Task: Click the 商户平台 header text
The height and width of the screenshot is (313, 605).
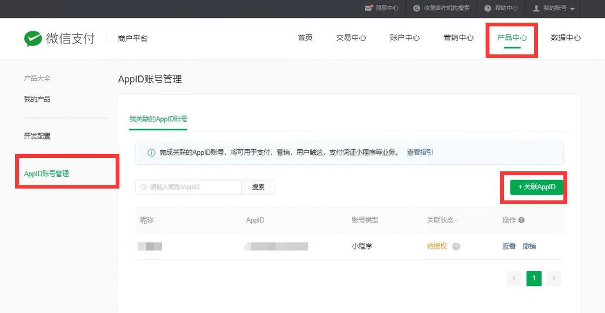Action: click(x=133, y=38)
